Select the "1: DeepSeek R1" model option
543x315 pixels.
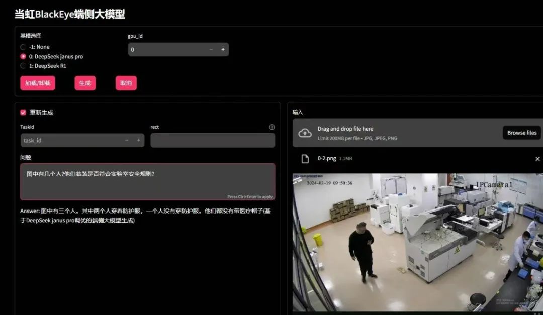point(23,66)
